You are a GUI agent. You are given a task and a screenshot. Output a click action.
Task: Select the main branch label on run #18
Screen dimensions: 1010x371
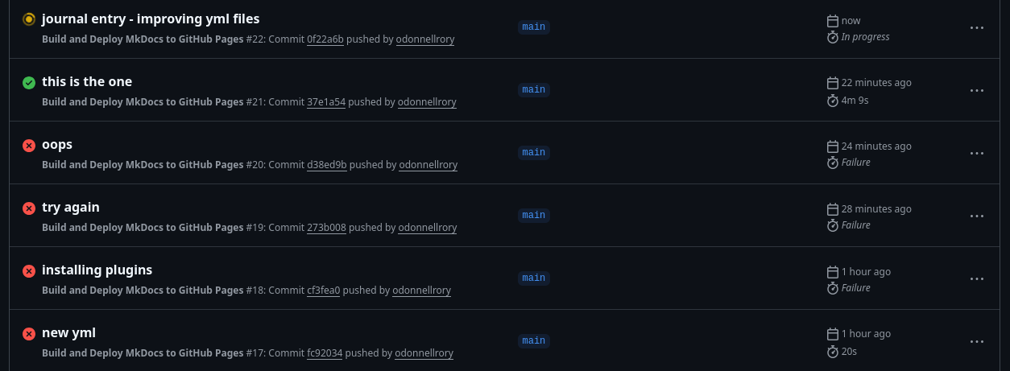coord(533,278)
